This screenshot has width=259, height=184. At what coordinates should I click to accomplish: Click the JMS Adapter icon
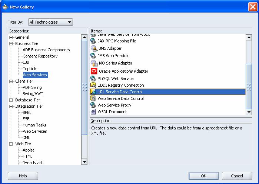click(93, 48)
